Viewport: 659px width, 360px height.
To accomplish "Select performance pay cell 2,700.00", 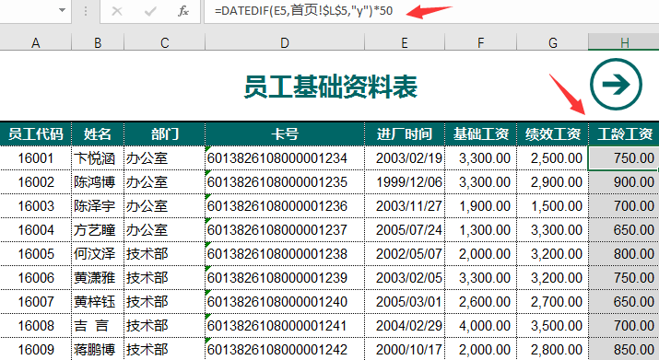I will coord(552,302).
